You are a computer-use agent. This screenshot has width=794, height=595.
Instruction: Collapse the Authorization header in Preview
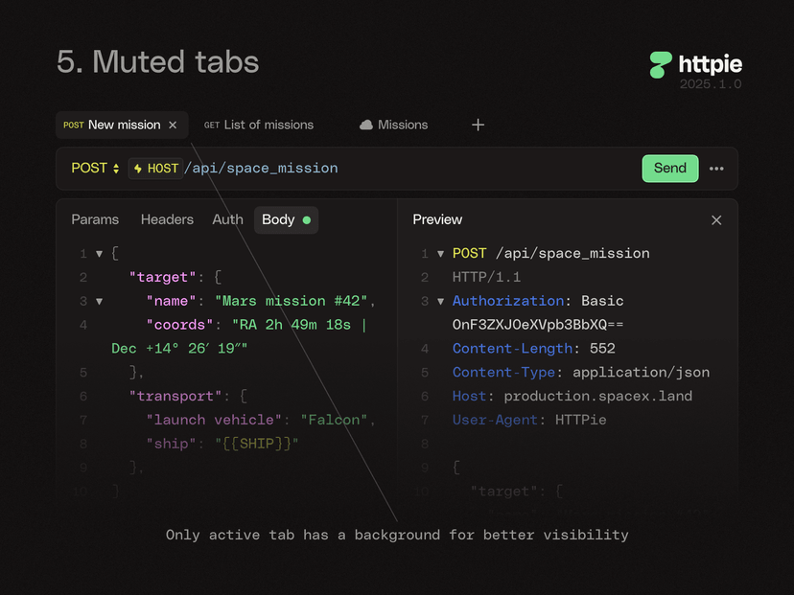(x=440, y=301)
